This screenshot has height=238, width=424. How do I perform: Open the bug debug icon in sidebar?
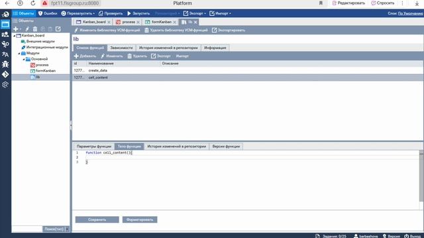point(5,64)
